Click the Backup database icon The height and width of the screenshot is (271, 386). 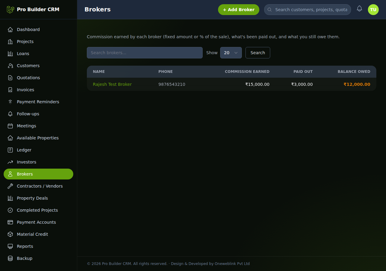point(10,258)
